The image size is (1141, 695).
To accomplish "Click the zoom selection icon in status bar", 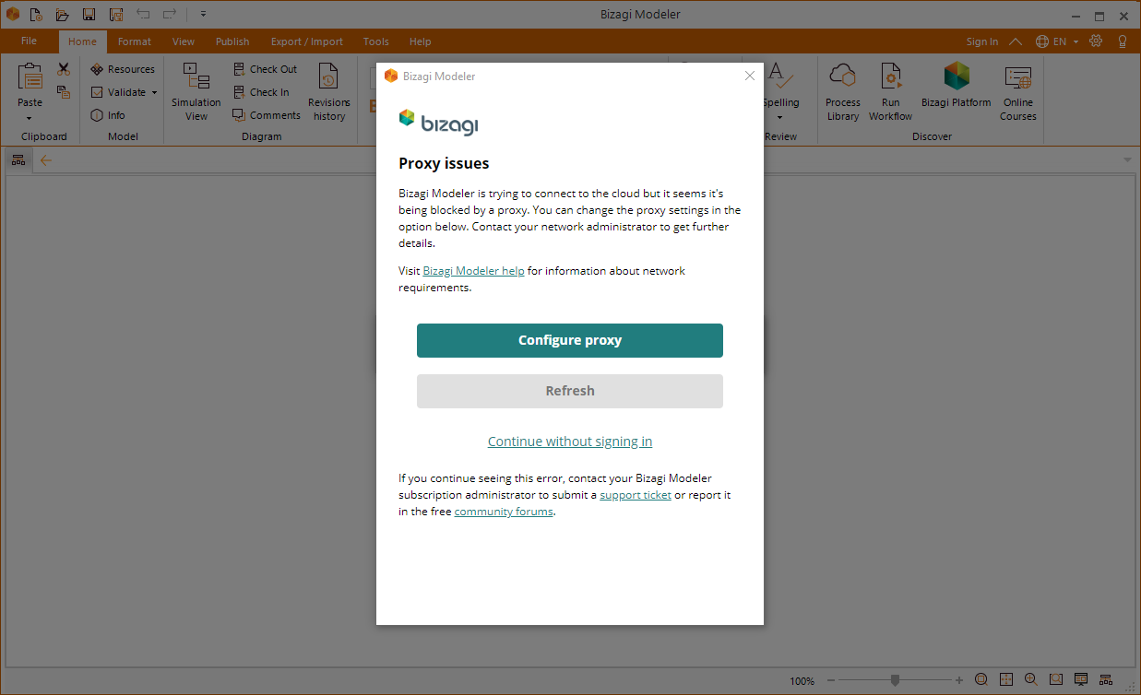I will [1056, 680].
